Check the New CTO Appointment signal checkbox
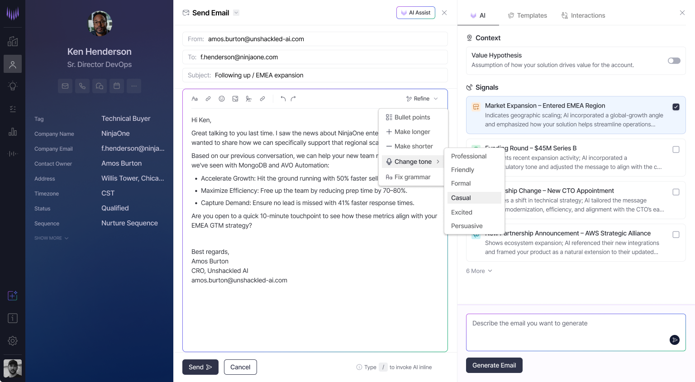This screenshot has width=695, height=382. (676, 192)
